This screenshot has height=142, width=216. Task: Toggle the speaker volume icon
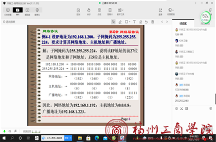(10, 131)
